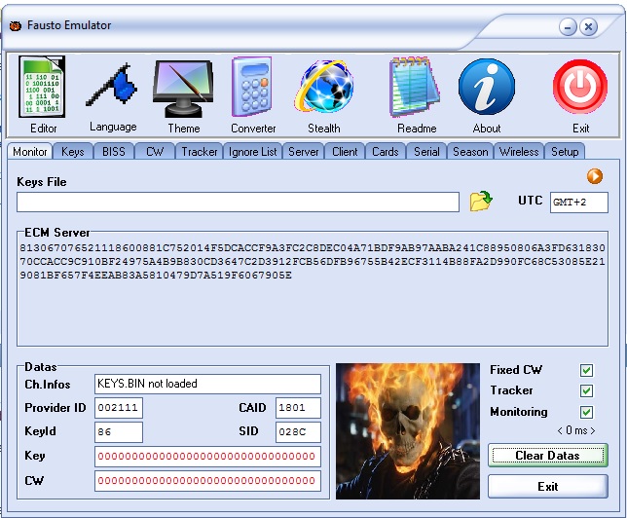This screenshot has height=518, width=627.
Task: Click the Ch.Infos field
Action: (x=208, y=384)
